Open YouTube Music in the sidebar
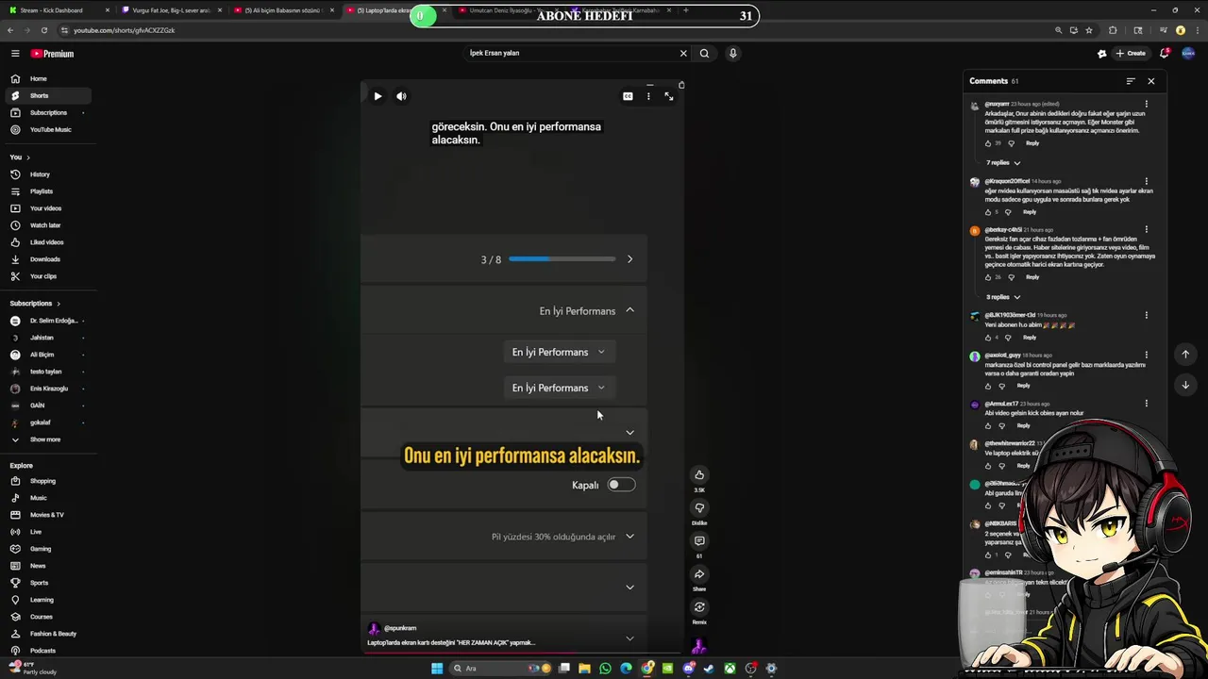Viewport: 1208px width, 679px height. [x=47, y=129]
